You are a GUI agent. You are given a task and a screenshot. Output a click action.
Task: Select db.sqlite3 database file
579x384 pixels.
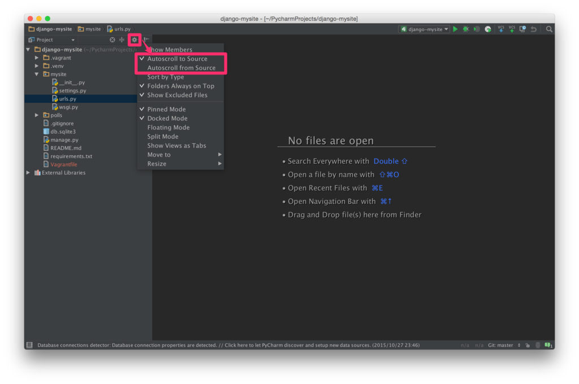(x=59, y=132)
